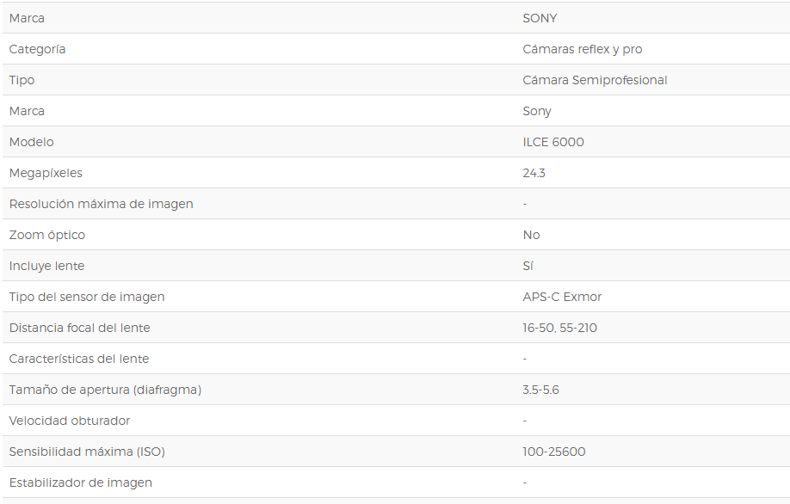Click the No value for Zoom óptico
Image resolution: width=790 pixels, height=504 pixels.
coord(531,235)
